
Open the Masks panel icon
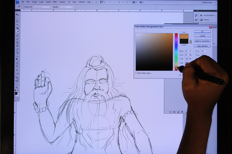(x=196, y=20)
